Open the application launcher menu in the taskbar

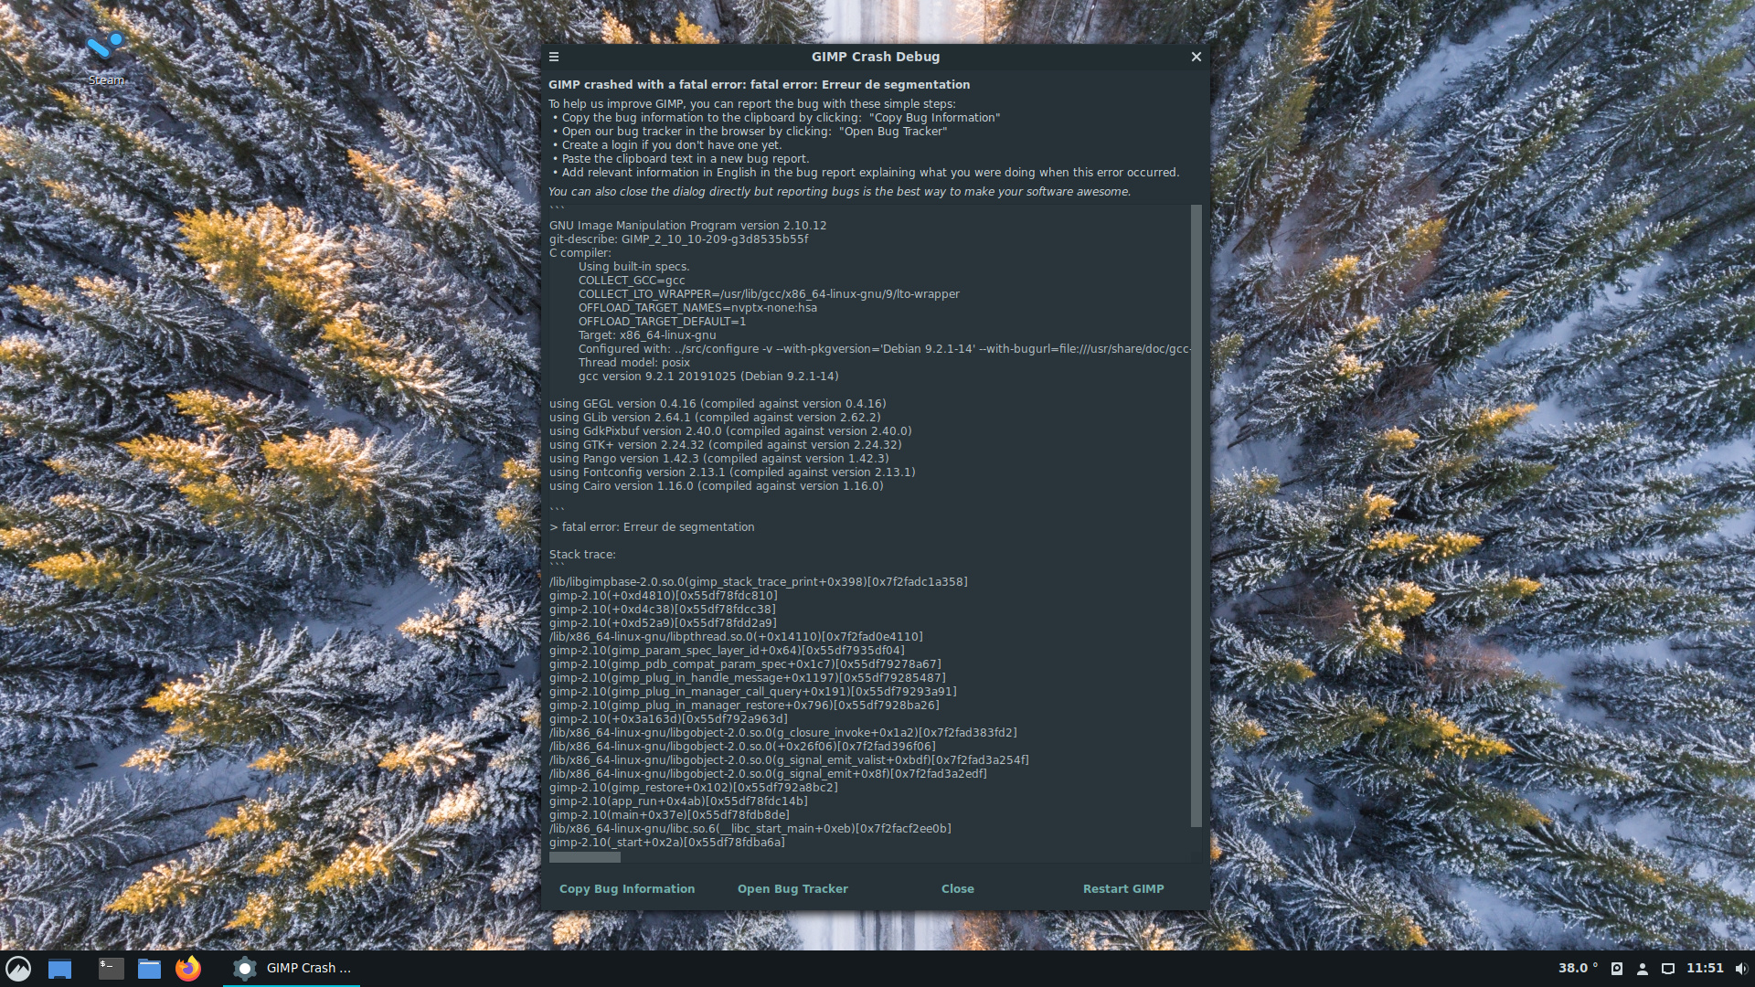tap(18, 968)
